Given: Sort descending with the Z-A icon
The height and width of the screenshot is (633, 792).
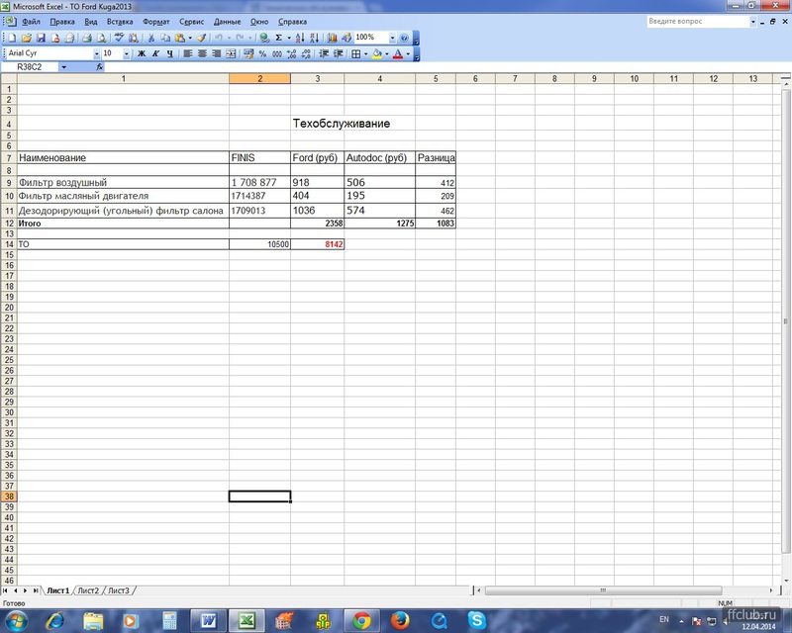Looking at the screenshot, I should (314, 38).
